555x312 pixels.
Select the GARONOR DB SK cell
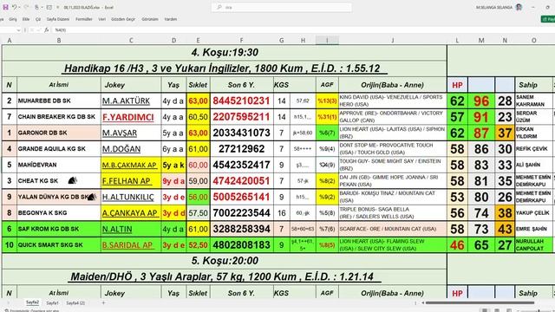point(59,133)
